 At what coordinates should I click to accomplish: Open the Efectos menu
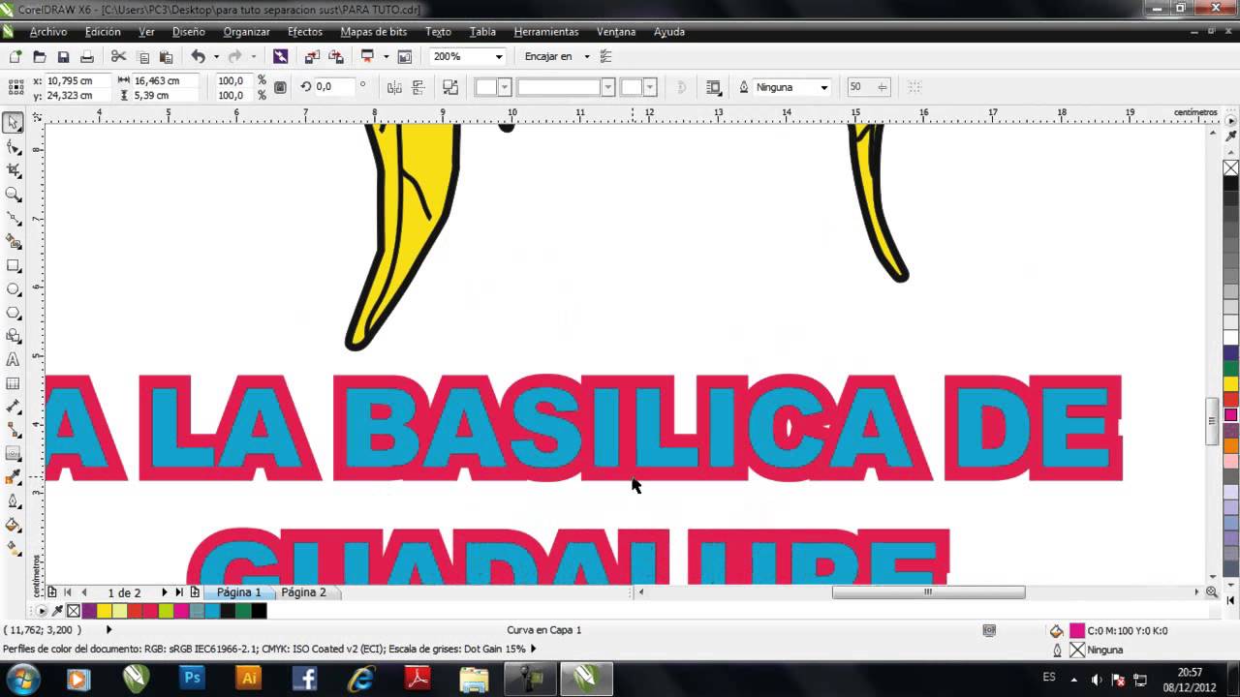click(305, 32)
